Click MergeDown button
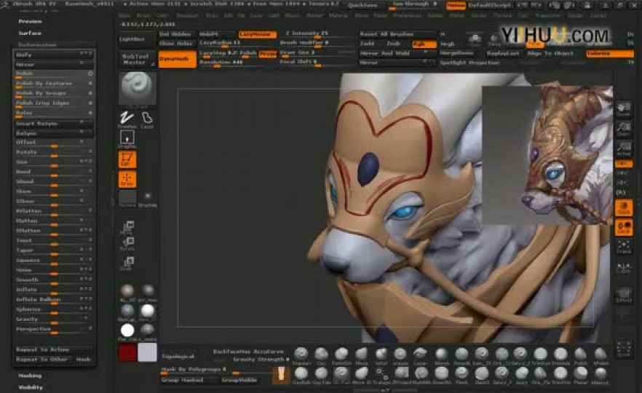Image resolution: width=642 pixels, height=393 pixels. point(457,54)
